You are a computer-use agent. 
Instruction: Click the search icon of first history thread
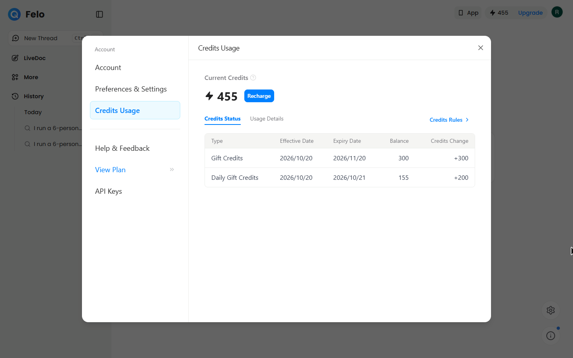coord(27,128)
